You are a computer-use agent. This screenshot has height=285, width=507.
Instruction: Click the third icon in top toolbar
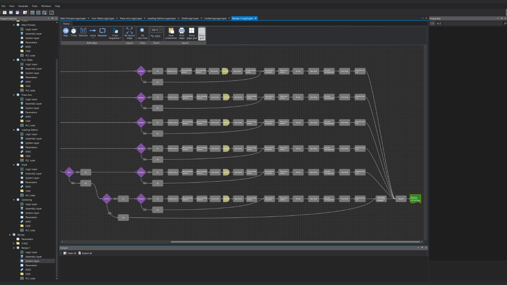17,13
